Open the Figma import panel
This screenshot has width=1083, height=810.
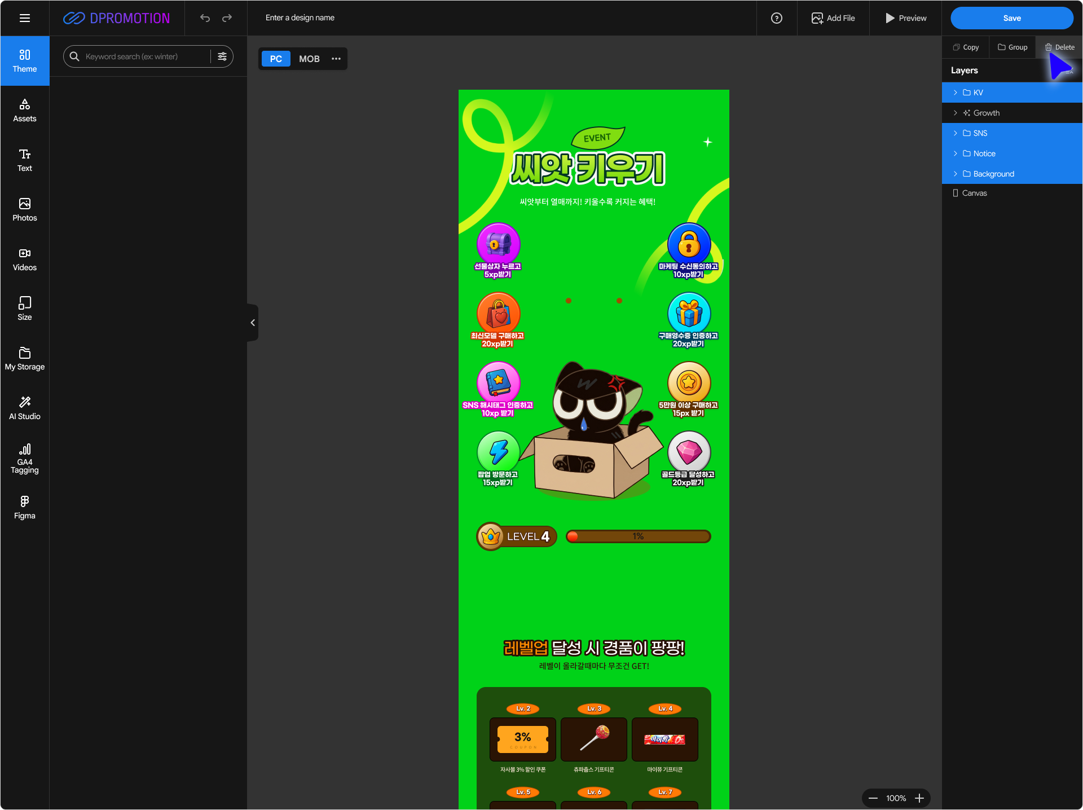click(25, 508)
